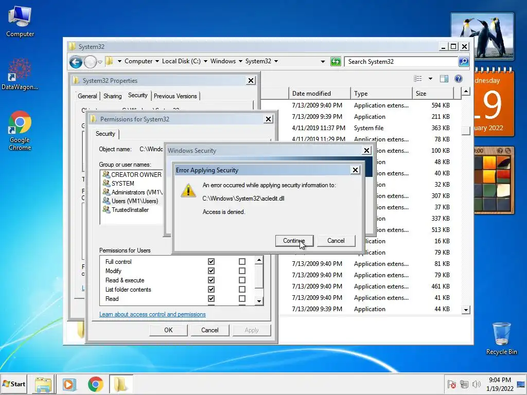The height and width of the screenshot is (395, 527).
Task: Click the forward navigation arrow in explorer
Action: (90, 62)
